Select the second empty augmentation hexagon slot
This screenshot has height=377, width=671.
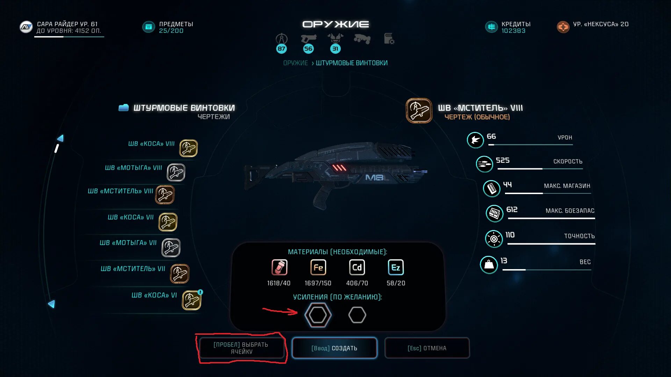click(x=357, y=315)
